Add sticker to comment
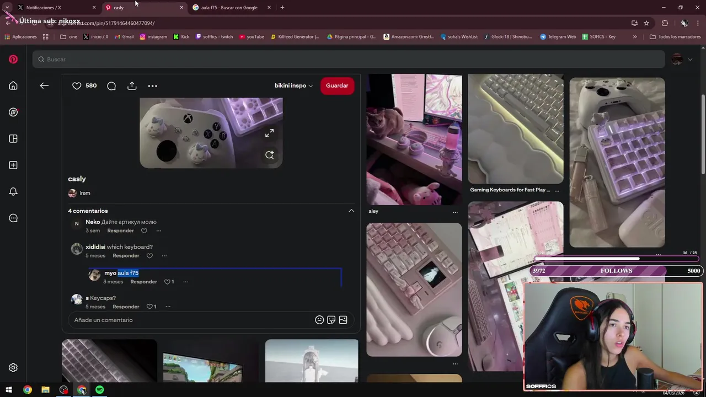 pos(331,320)
